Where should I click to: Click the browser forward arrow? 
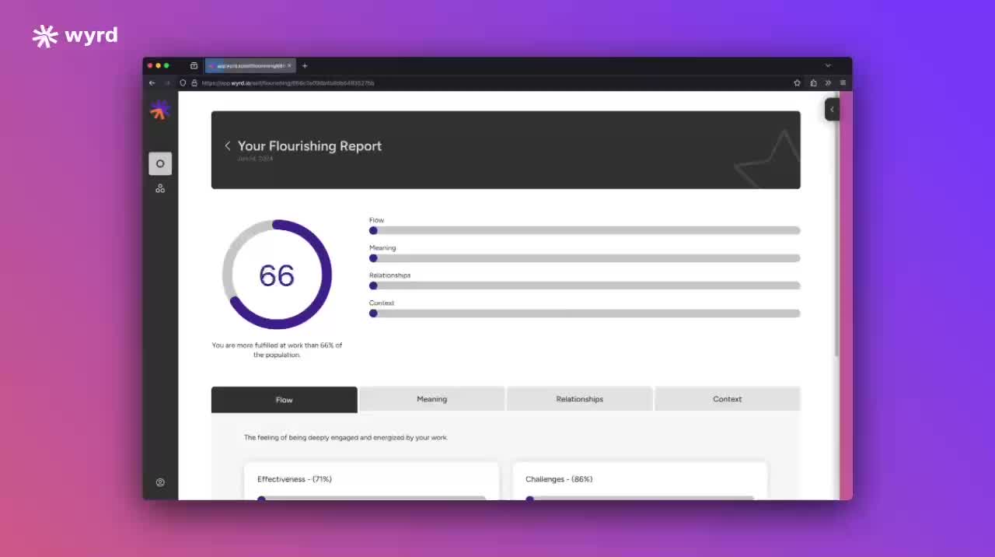click(166, 82)
